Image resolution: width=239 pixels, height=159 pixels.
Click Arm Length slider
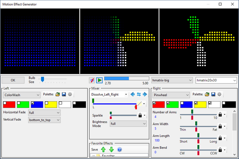coord(198,138)
